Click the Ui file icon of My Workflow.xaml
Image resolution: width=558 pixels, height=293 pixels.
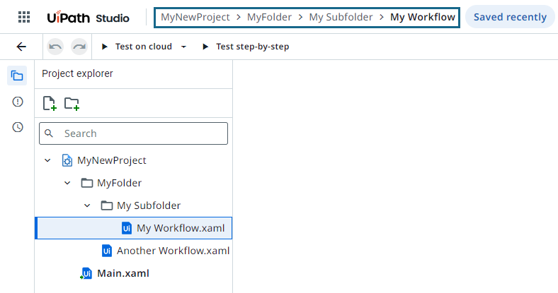127,228
